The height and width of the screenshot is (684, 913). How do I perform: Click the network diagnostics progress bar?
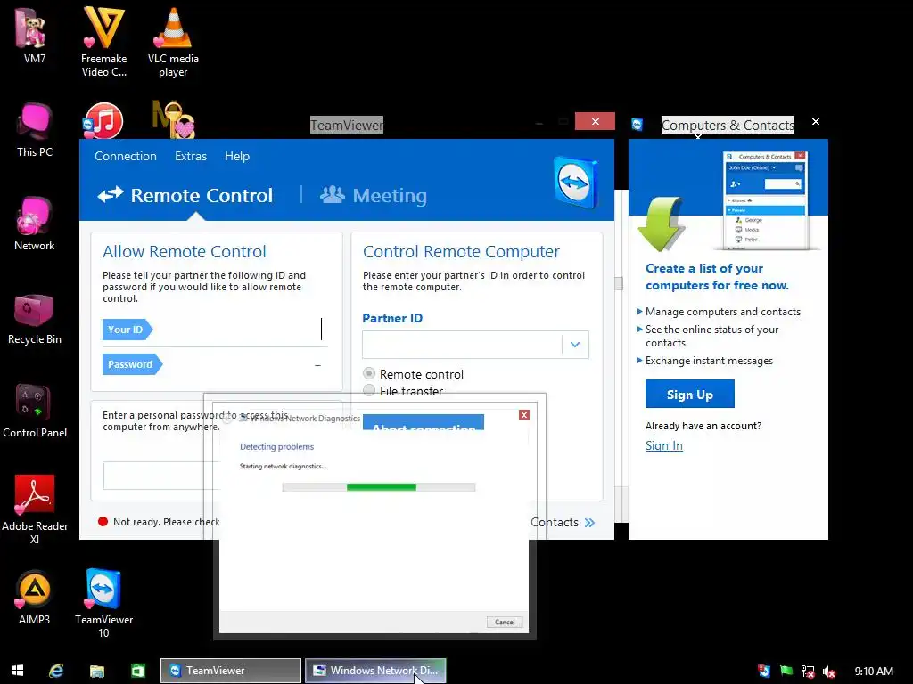(378, 487)
